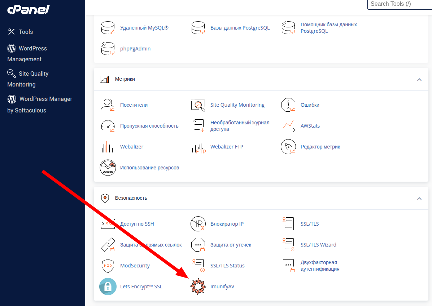The width and height of the screenshot is (432, 306).
Task: Open the Посетители link
Action: (x=134, y=105)
